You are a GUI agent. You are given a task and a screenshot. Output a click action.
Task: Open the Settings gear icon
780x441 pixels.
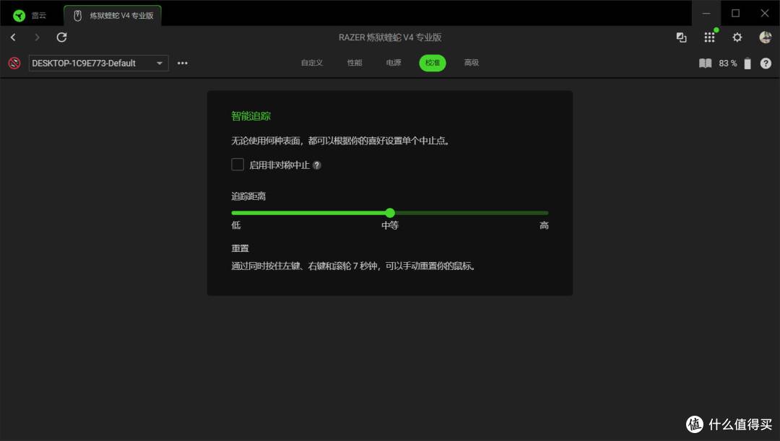737,37
